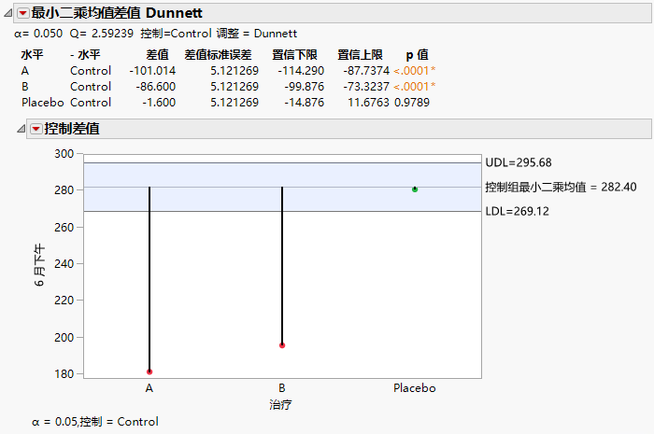Click the Q= 2.59239 summary text
Viewport: 654px width, 434px height.
(x=102, y=34)
